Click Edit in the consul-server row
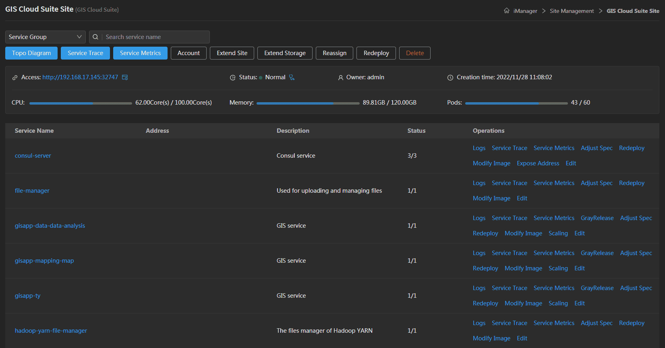Screen dimensions: 665x348 coord(571,163)
